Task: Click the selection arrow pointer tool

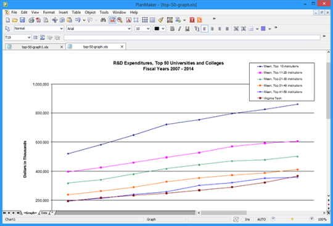Action: pyautogui.click(x=7, y=28)
